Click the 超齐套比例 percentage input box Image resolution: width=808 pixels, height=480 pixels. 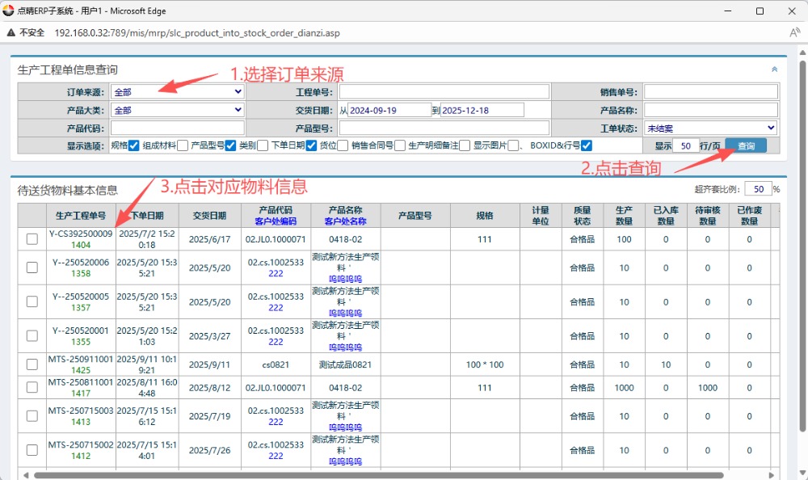coord(757,189)
